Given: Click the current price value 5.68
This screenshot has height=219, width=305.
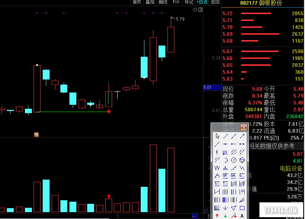Looking at the screenshot, I should click(x=257, y=89).
